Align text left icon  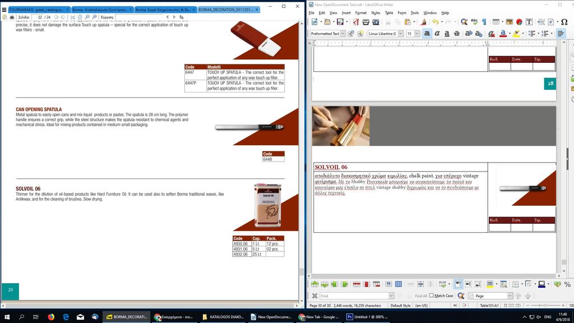pos(561,34)
